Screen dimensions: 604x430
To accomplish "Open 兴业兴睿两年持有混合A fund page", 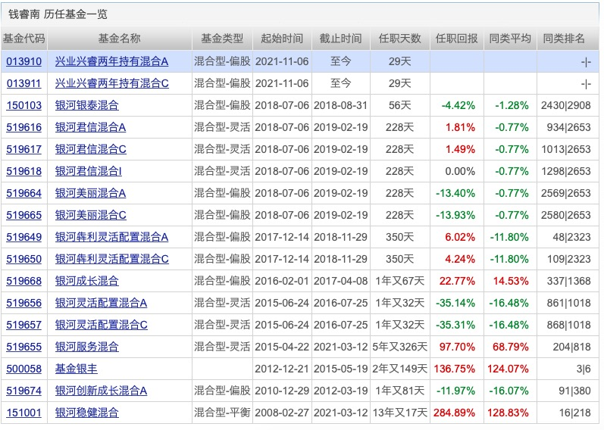I will coord(111,61).
